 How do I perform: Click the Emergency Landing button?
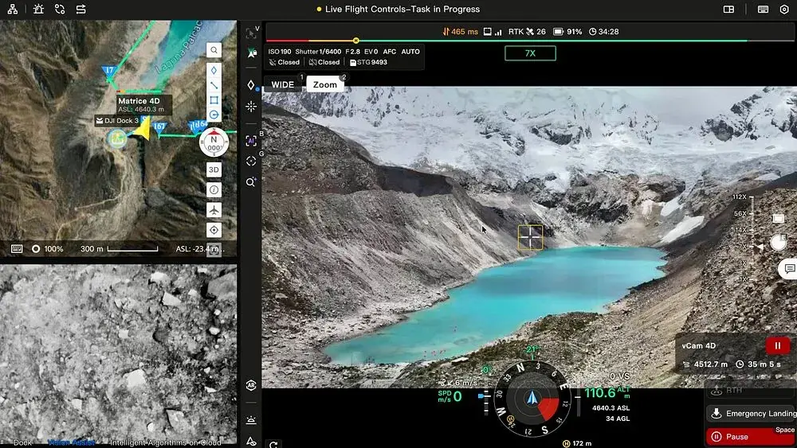(x=752, y=414)
